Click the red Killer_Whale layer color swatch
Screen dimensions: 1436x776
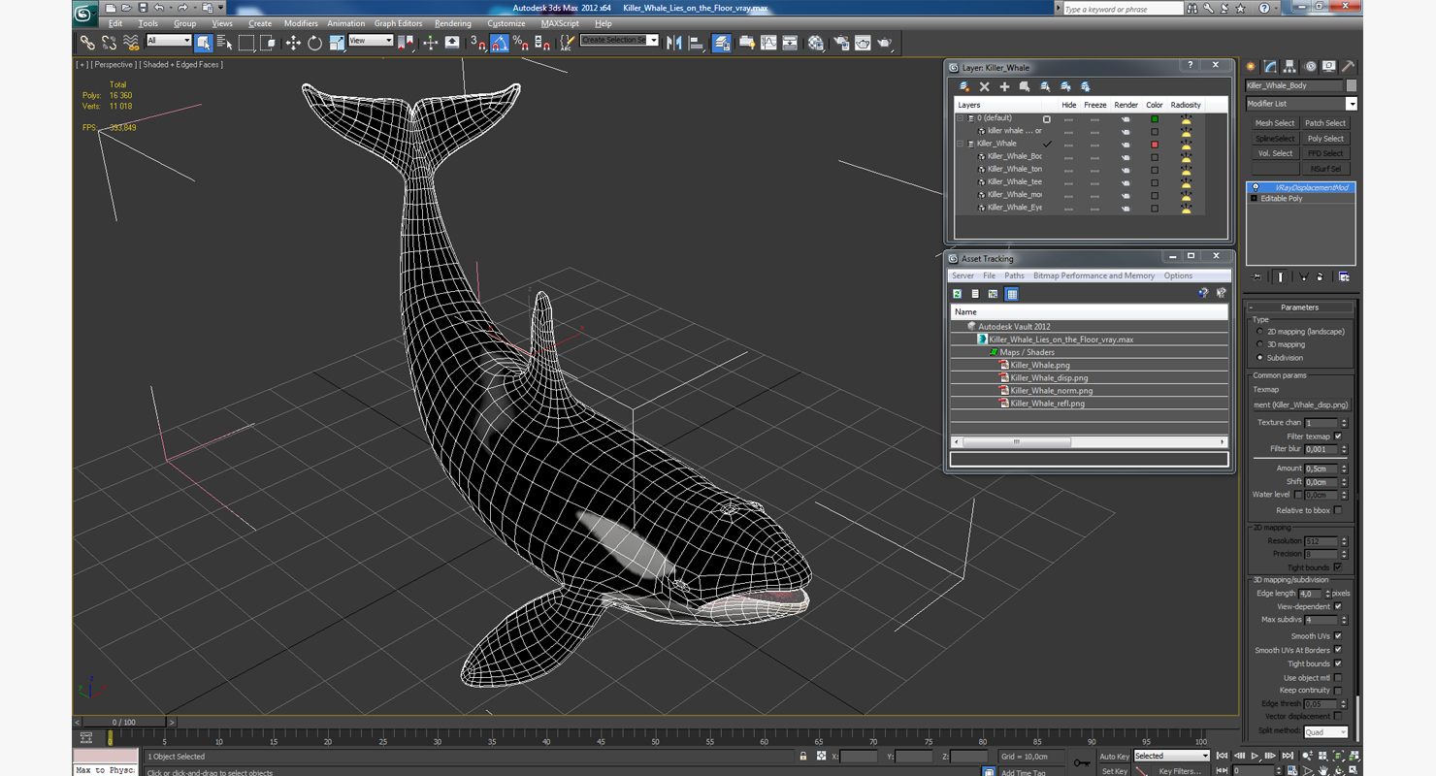tap(1155, 145)
